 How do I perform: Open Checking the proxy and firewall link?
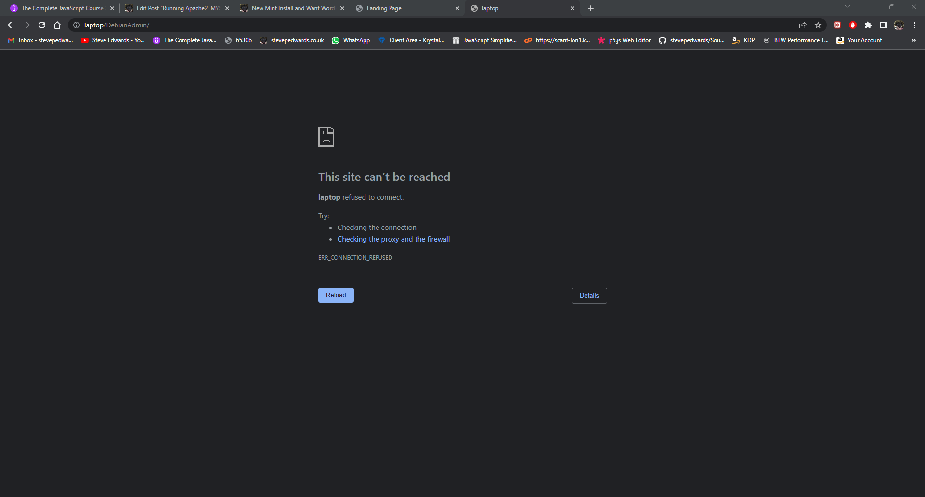click(x=393, y=239)
